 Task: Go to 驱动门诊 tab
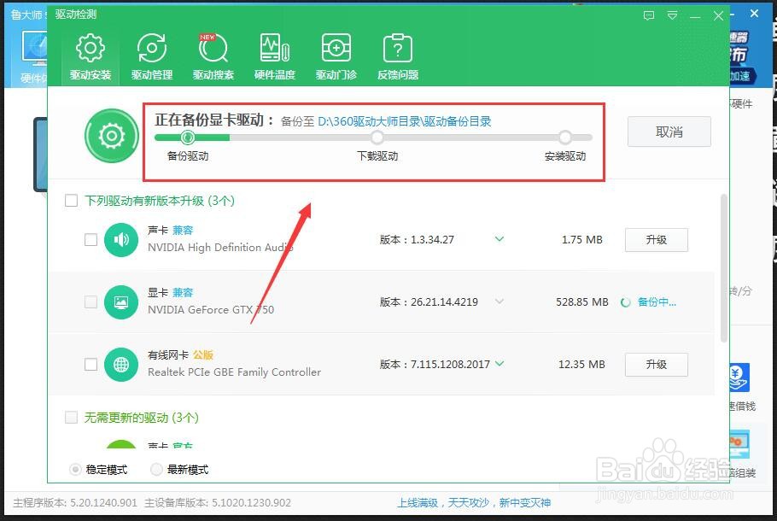pos(336,56)
